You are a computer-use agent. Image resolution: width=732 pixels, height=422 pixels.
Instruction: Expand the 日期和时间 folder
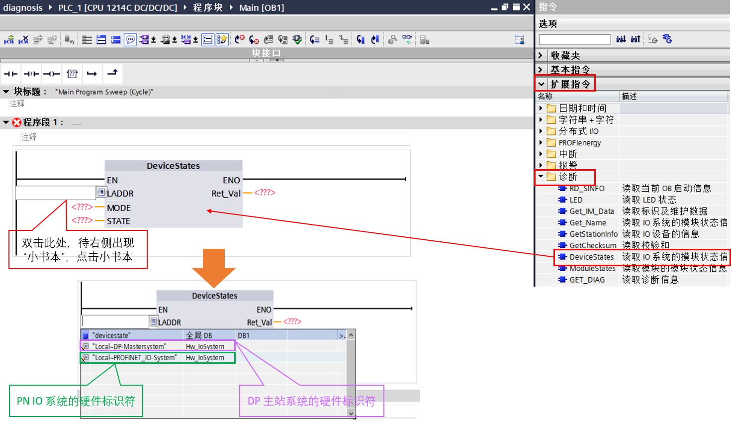pos(541,108)
